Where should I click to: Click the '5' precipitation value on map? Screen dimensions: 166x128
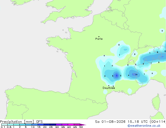coord(113,76)
